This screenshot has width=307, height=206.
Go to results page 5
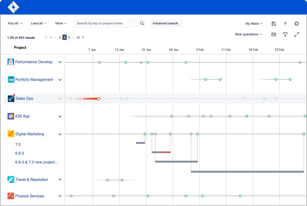[x=69, y=37]
